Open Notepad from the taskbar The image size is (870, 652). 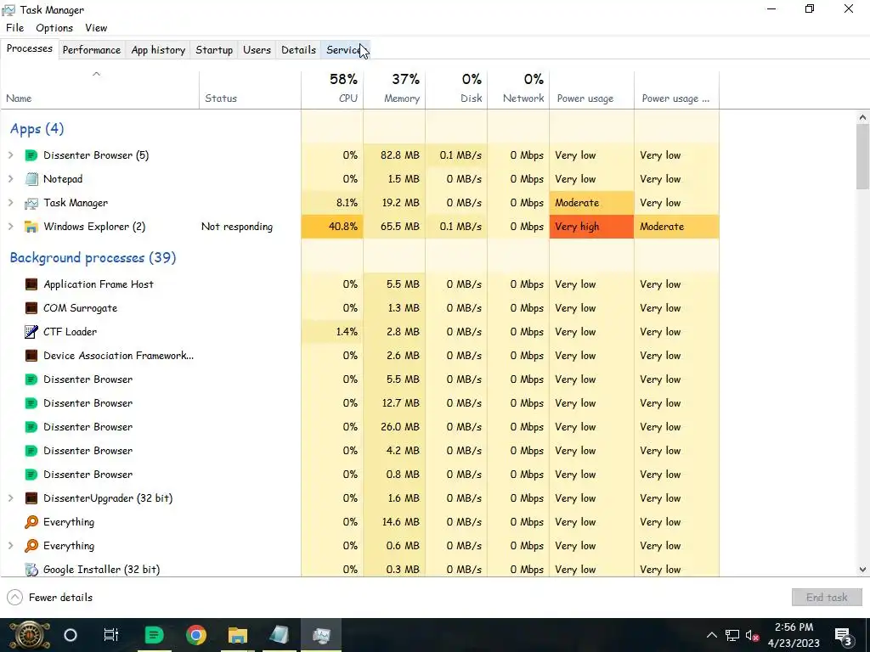coord(279,635)
